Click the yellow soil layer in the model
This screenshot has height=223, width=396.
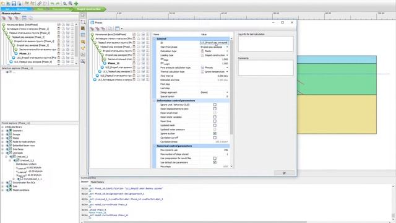pos(337,114)
